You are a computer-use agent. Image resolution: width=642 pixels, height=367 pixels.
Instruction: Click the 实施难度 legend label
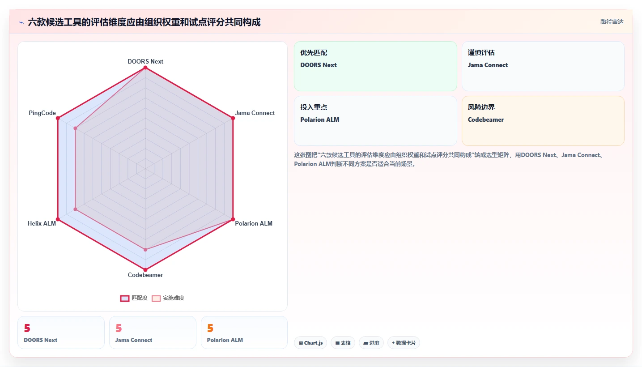(x=173, y=298)
